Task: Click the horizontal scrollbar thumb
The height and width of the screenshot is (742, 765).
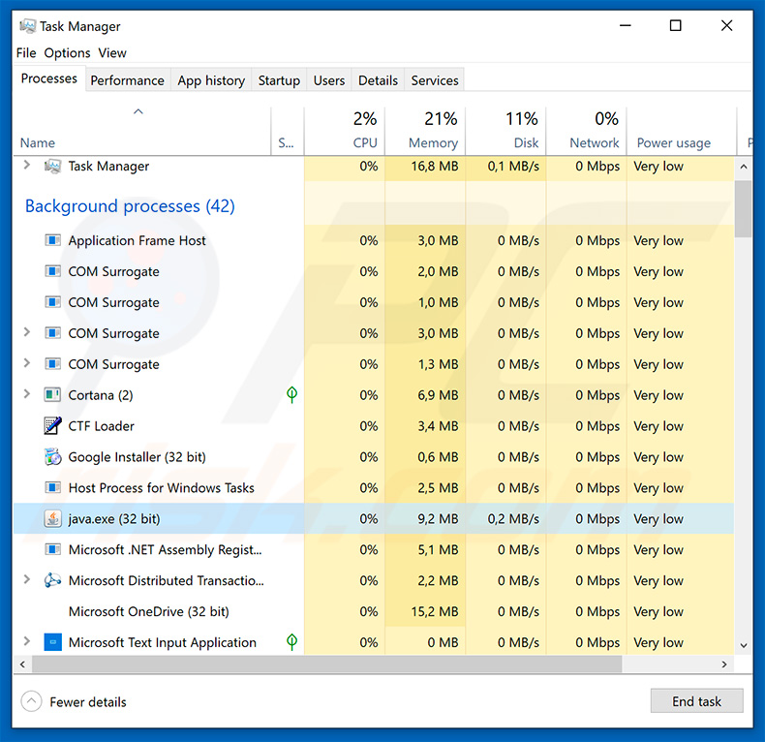Action: [x=327, y=664]
